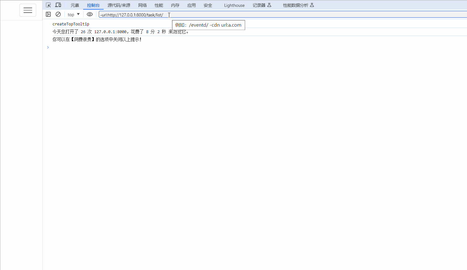
Task: Open the 记录器 tab
Action: [262, 5]
